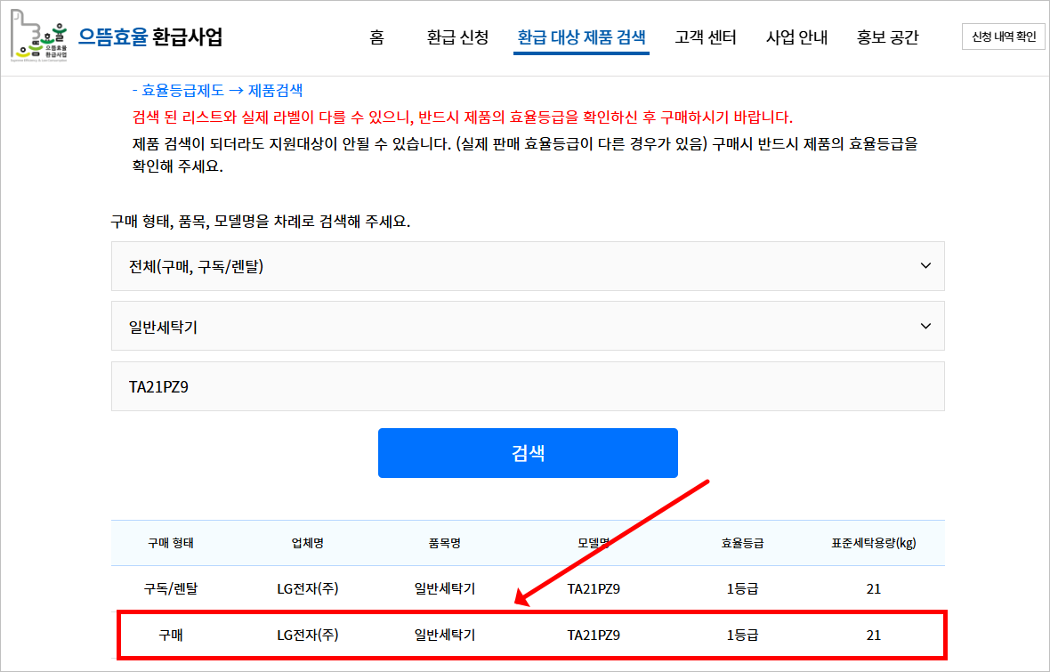The width and height of the screenshot is (1050, 672).
Task: Click TA21PZ9 model in the 구매 row
Action: (x=594, y=636)
